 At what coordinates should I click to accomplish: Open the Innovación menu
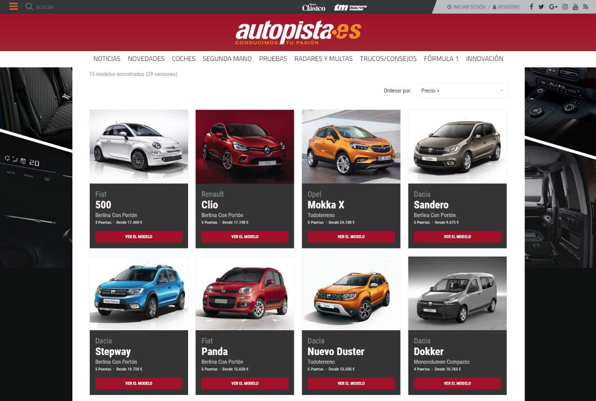[x=485, y=59]
